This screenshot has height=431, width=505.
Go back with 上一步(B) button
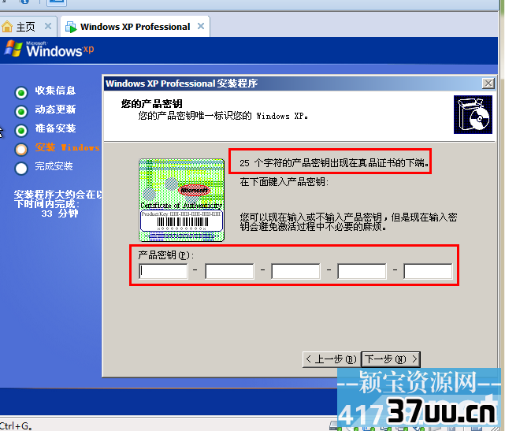(x=332, y=359)
